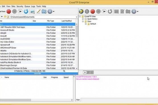Click the globe lightning Connect icon

(x=81, y=11)
